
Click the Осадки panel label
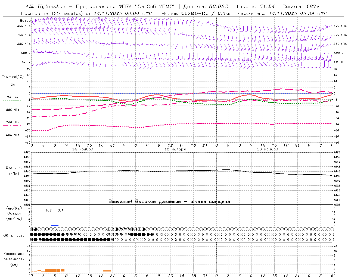[x=14, y=213]
